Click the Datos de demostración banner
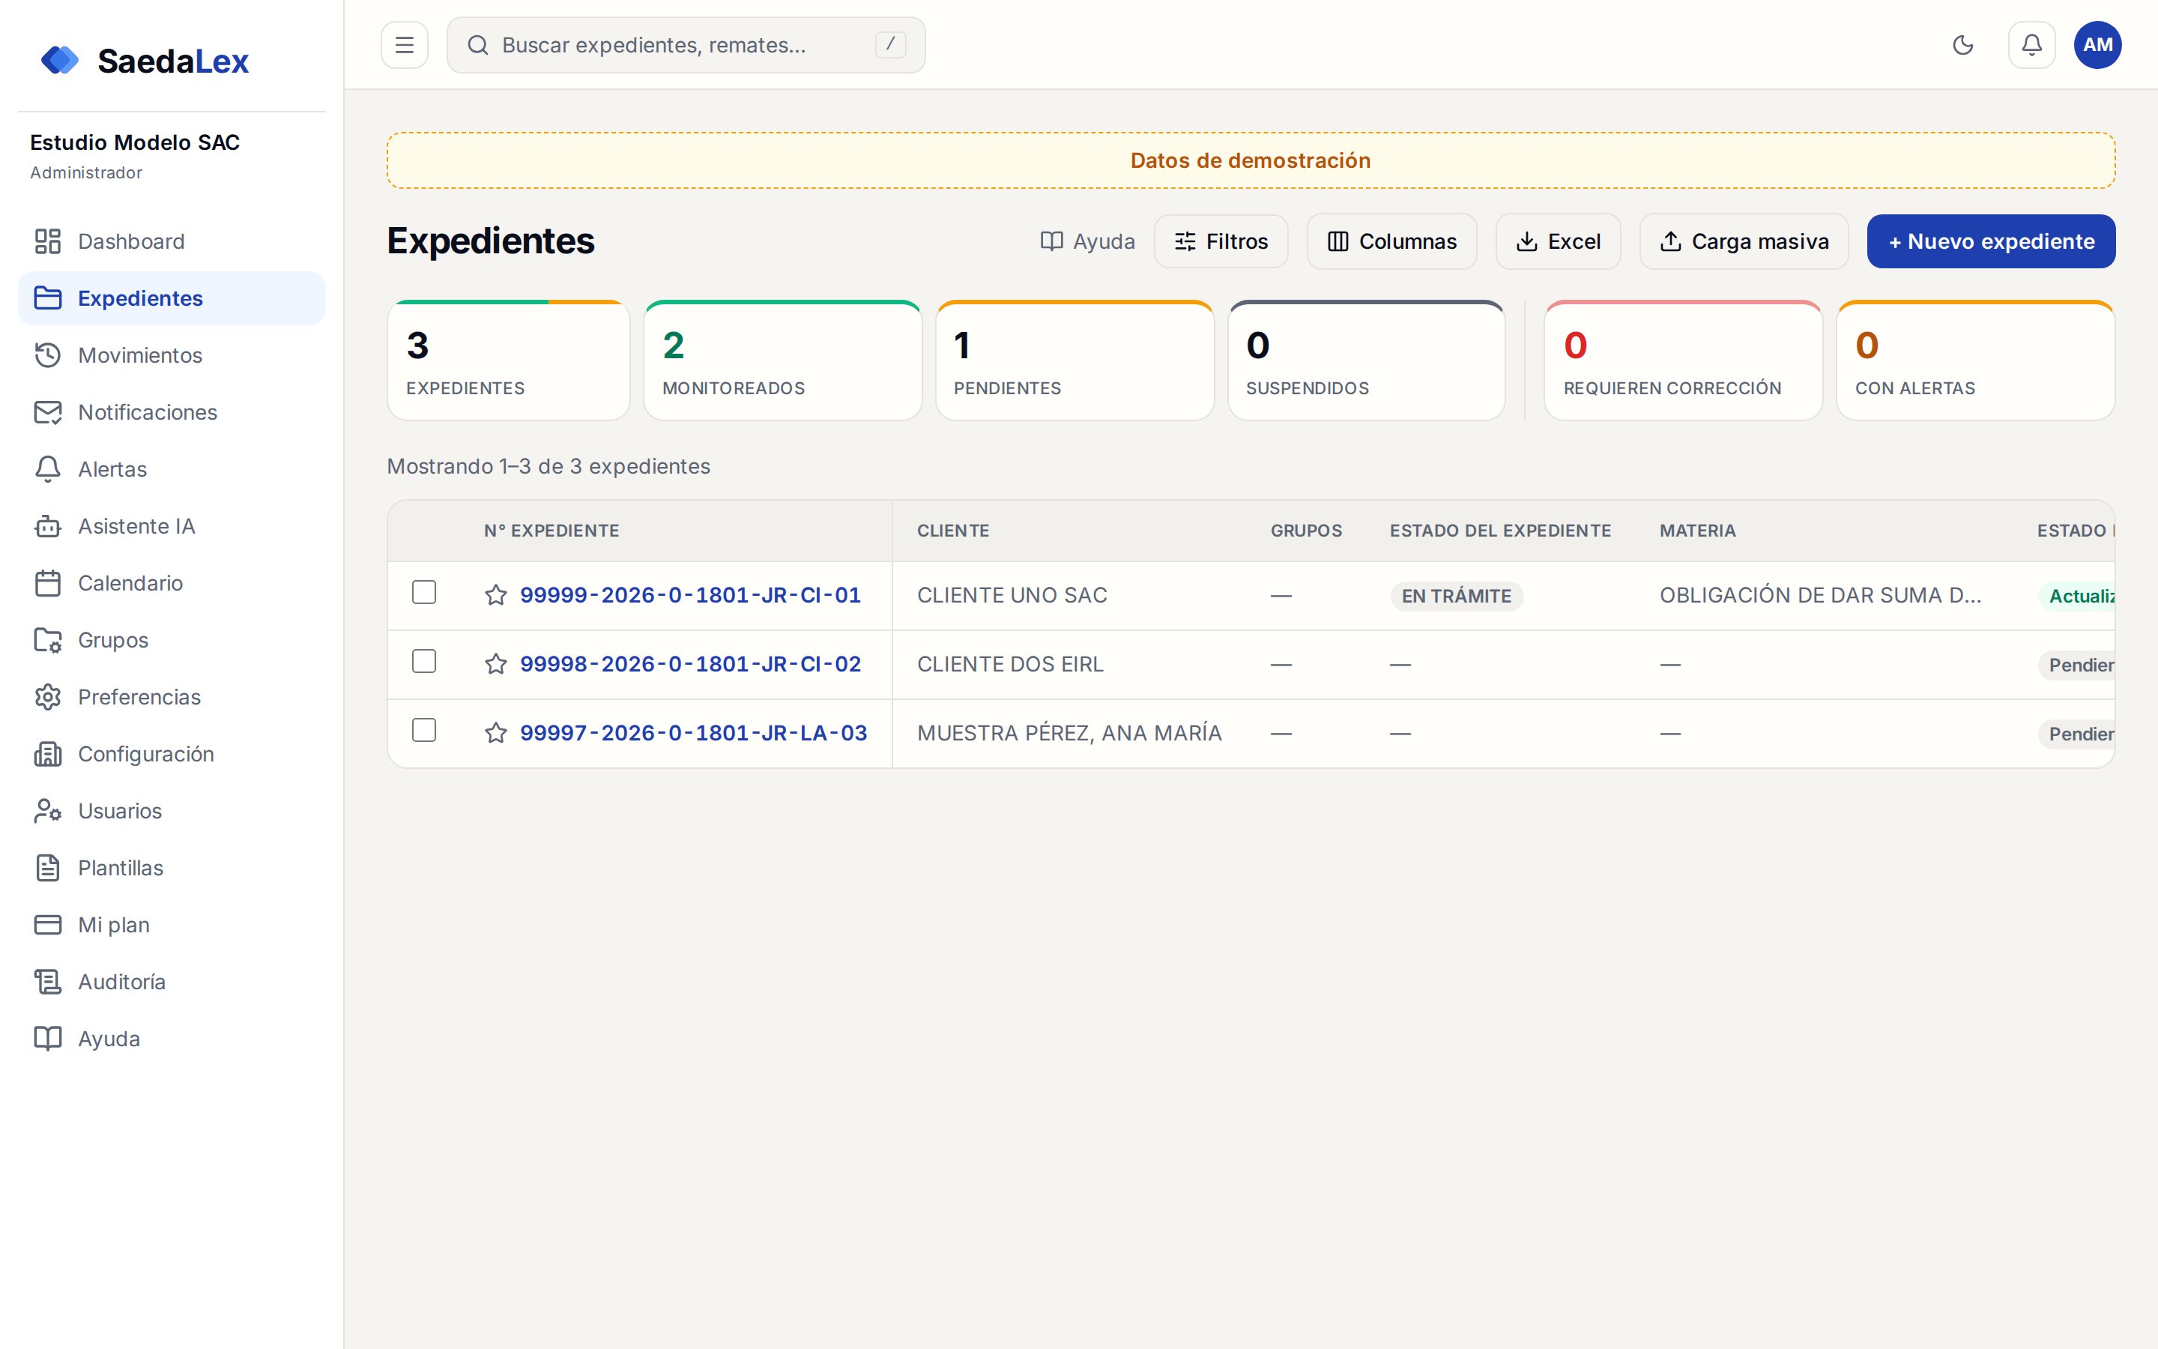Viewport: 2158px width, 1349px height. (1250, 160)
